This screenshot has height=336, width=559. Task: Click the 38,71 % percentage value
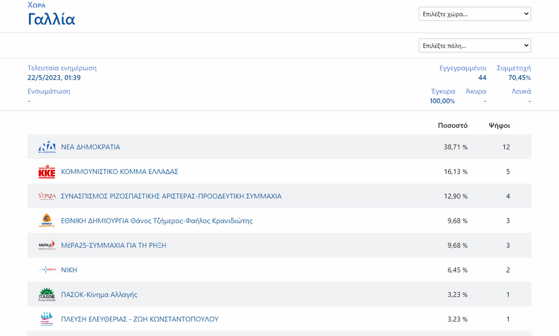point(455,147)
